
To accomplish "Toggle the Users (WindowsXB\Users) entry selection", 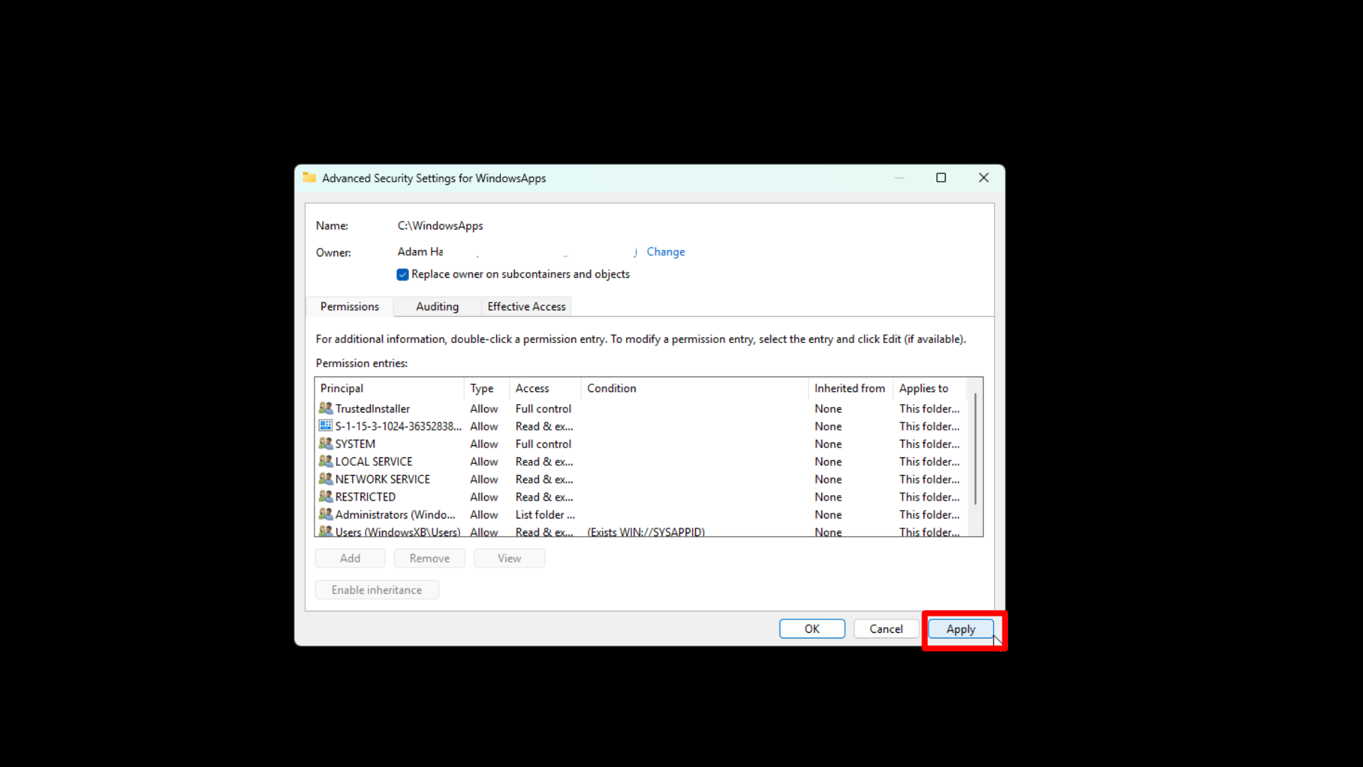I will 398,532.
